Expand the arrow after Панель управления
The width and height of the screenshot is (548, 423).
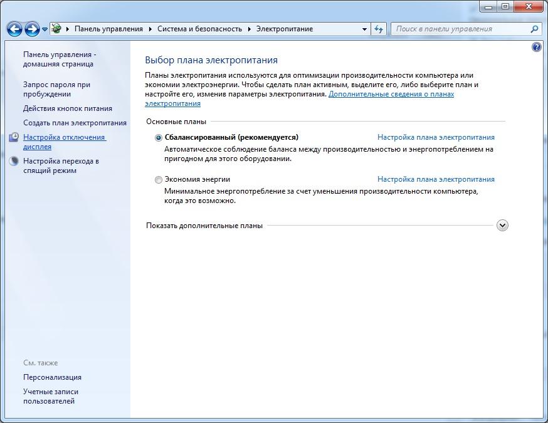[150, 29]
